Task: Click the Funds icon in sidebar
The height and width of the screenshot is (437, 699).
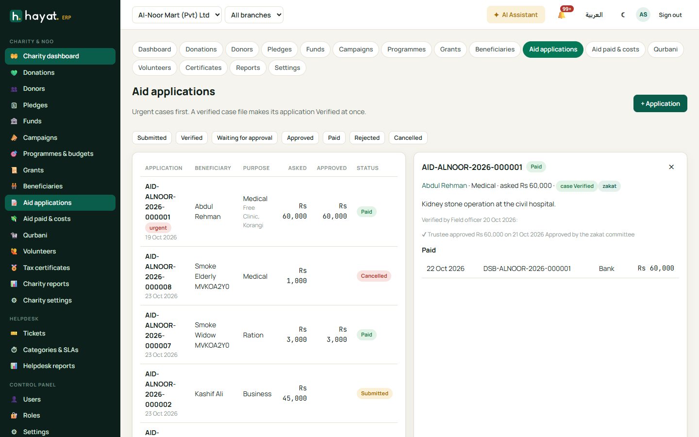Action: 14,121
